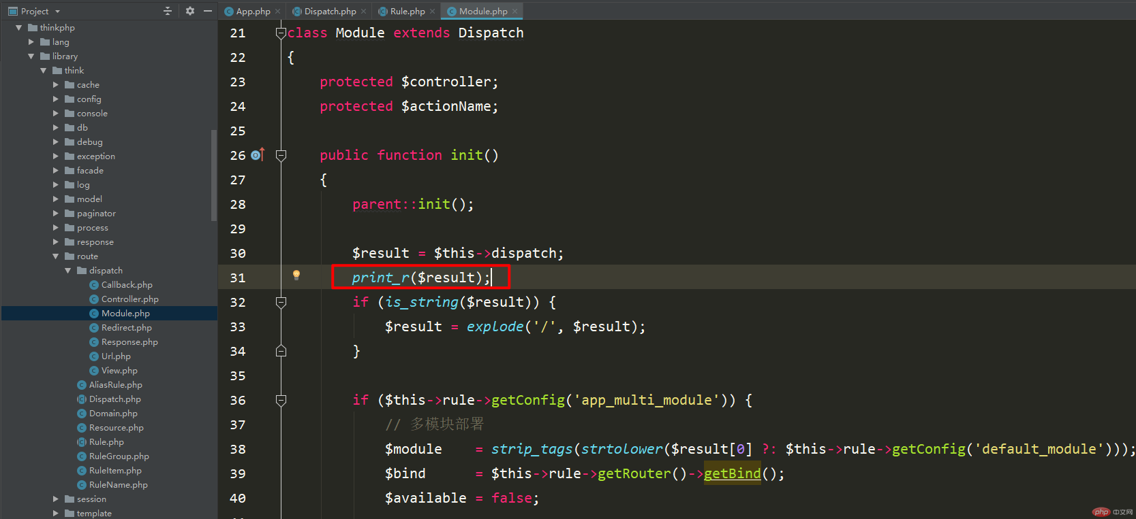Open Resource.php in the tree
Viewport: 1136px width, 519px height.
116,428
